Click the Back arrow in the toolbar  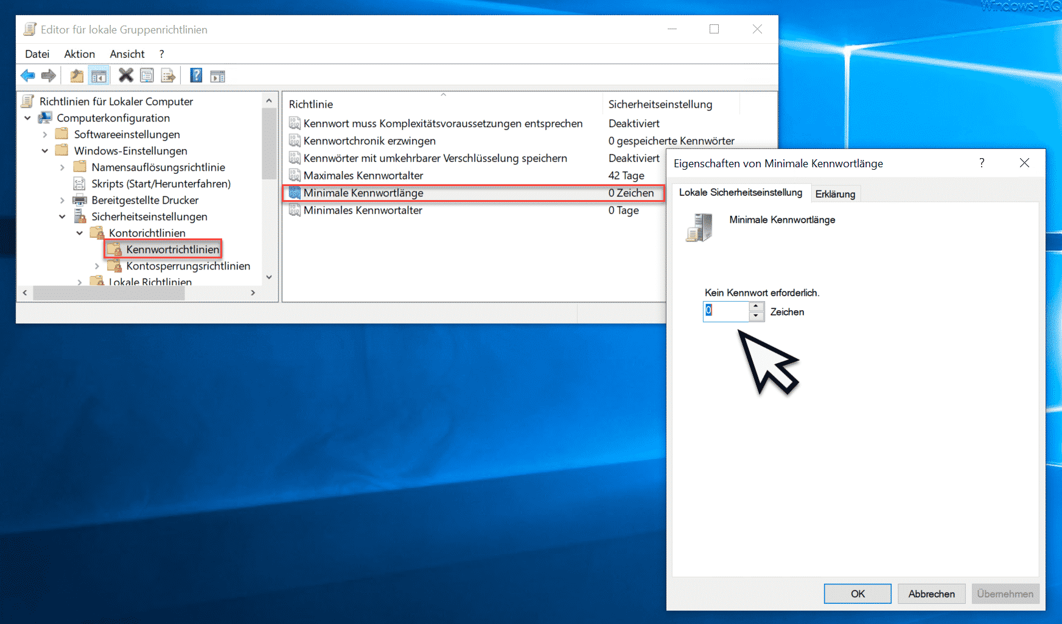tap(27, 75)
